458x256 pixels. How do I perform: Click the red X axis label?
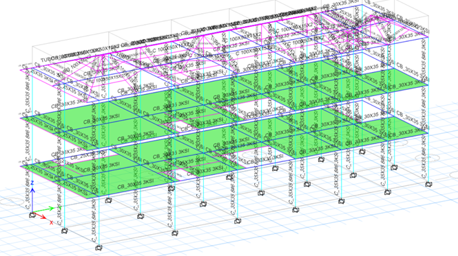coord(52,222)
